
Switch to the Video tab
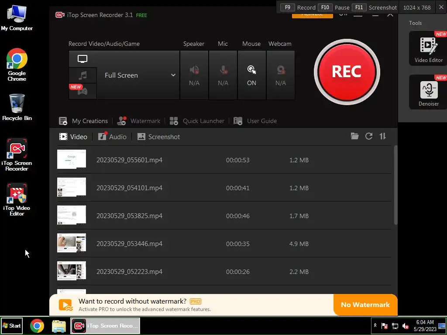coord(73,137)
